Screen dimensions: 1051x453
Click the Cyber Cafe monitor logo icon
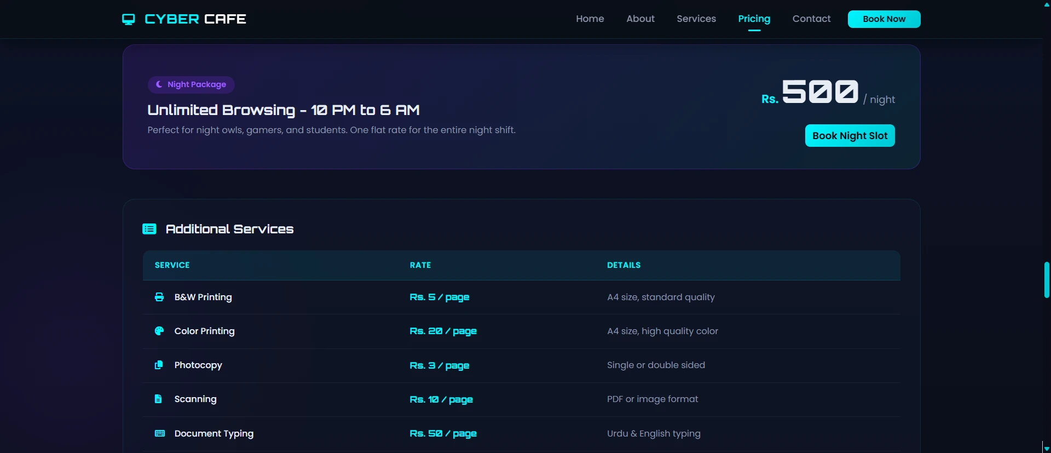[x=129, y=20]
